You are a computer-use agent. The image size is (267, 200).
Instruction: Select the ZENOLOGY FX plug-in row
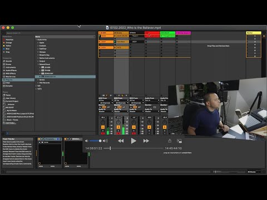point(65,77)
